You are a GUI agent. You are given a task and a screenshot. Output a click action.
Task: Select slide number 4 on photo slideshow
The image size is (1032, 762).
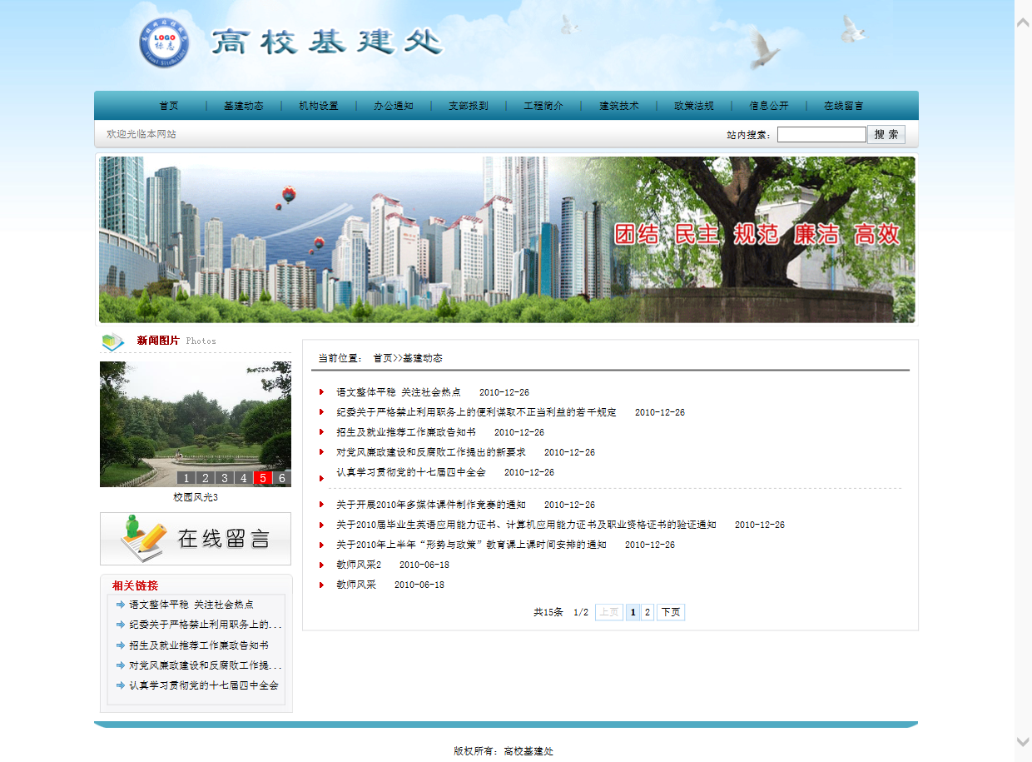pos(244,478)
